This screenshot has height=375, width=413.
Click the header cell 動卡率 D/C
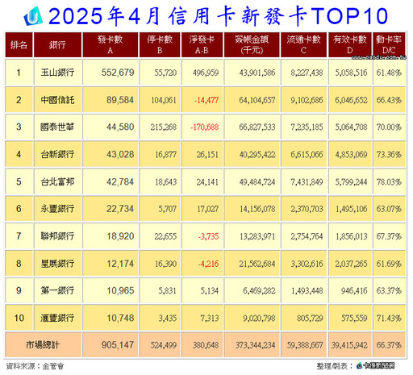coord(389,45)
